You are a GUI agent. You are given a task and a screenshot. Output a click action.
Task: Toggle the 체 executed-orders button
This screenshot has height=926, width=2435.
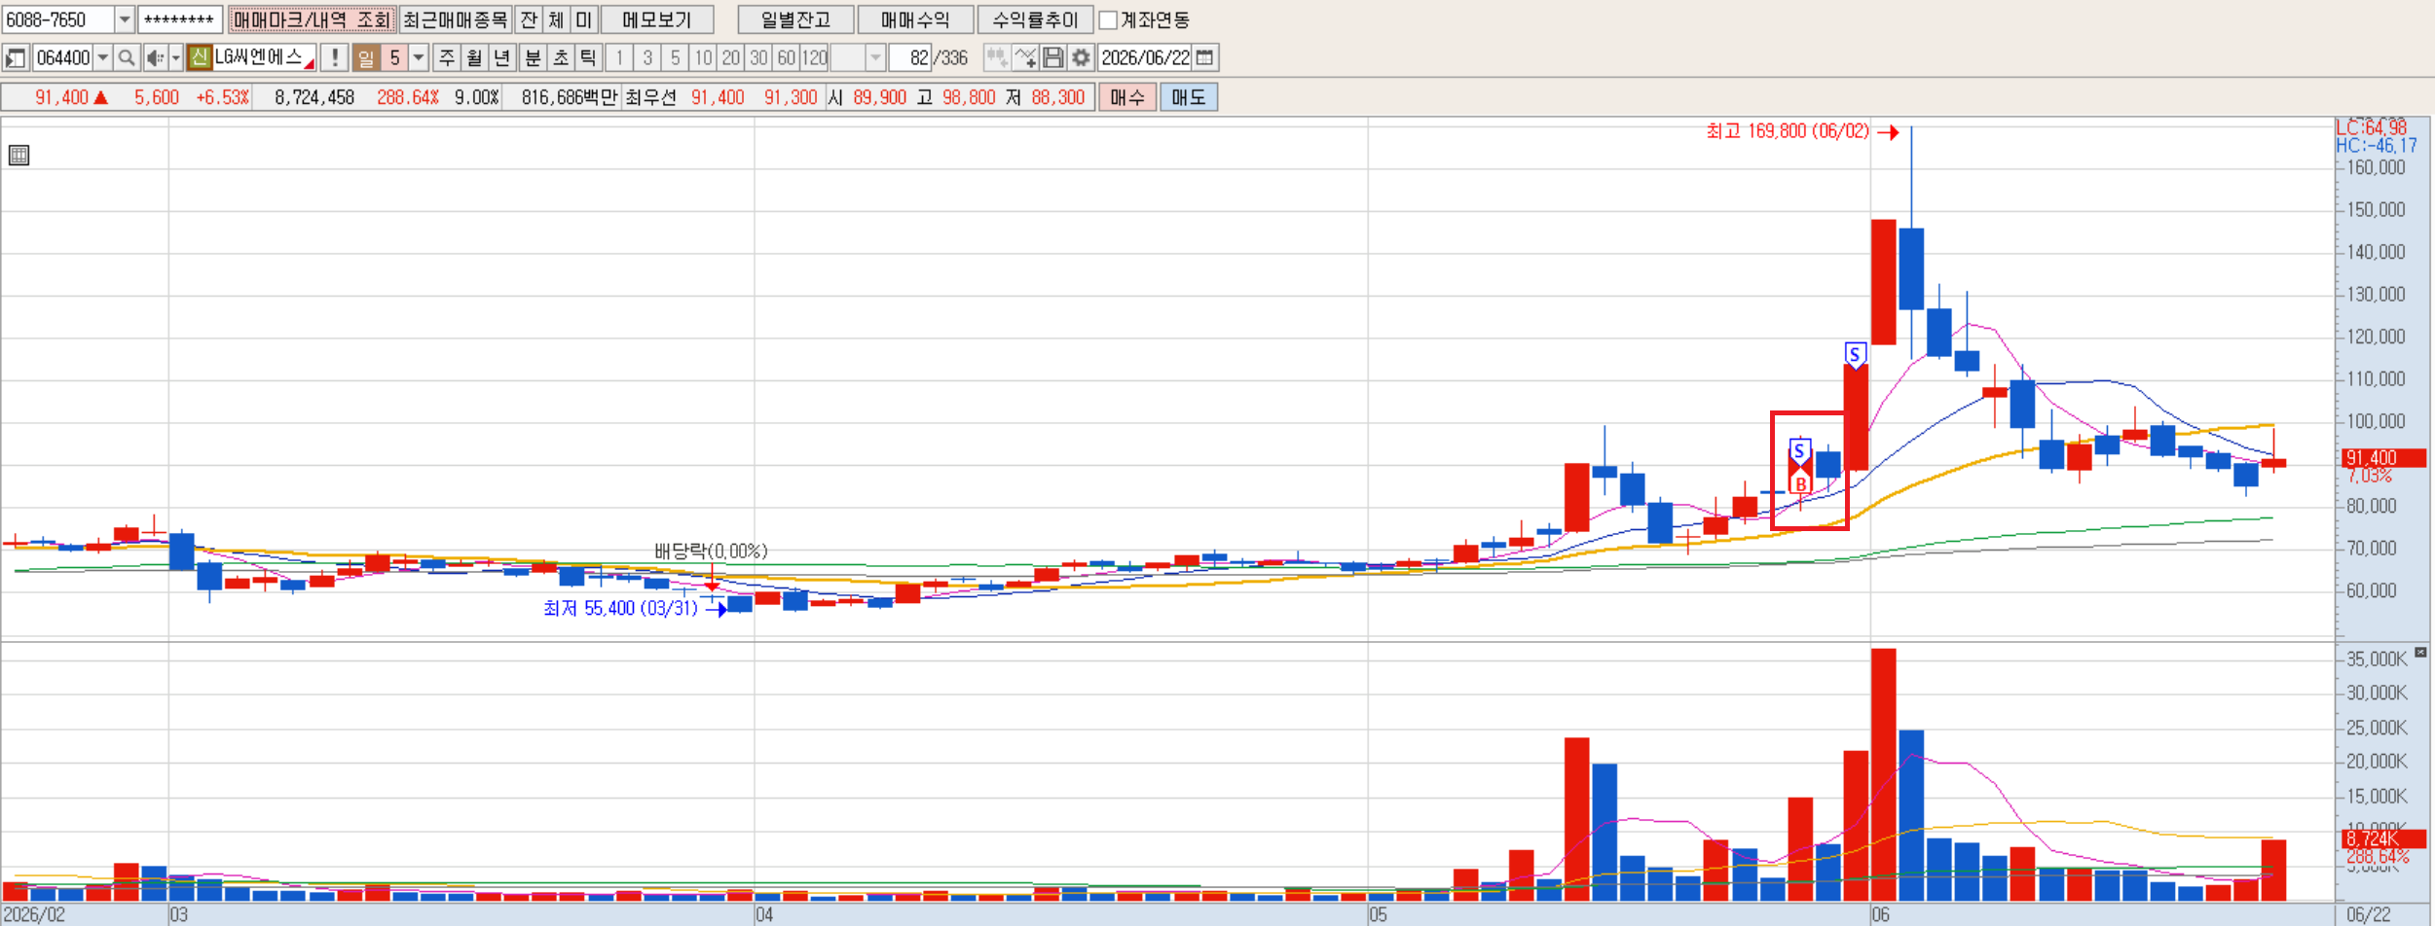click(556, 19)
